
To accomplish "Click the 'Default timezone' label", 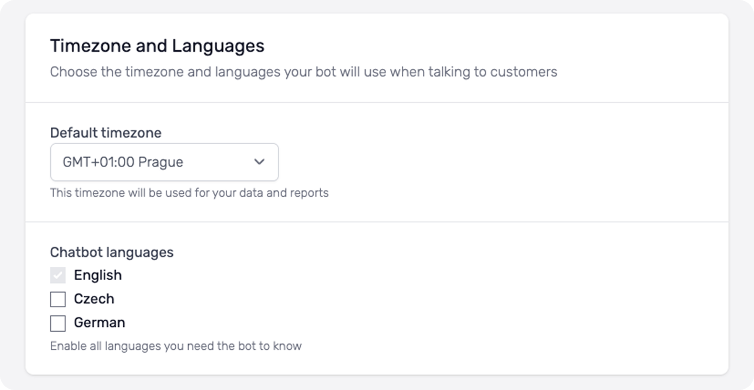I will [x=106, y=133].
